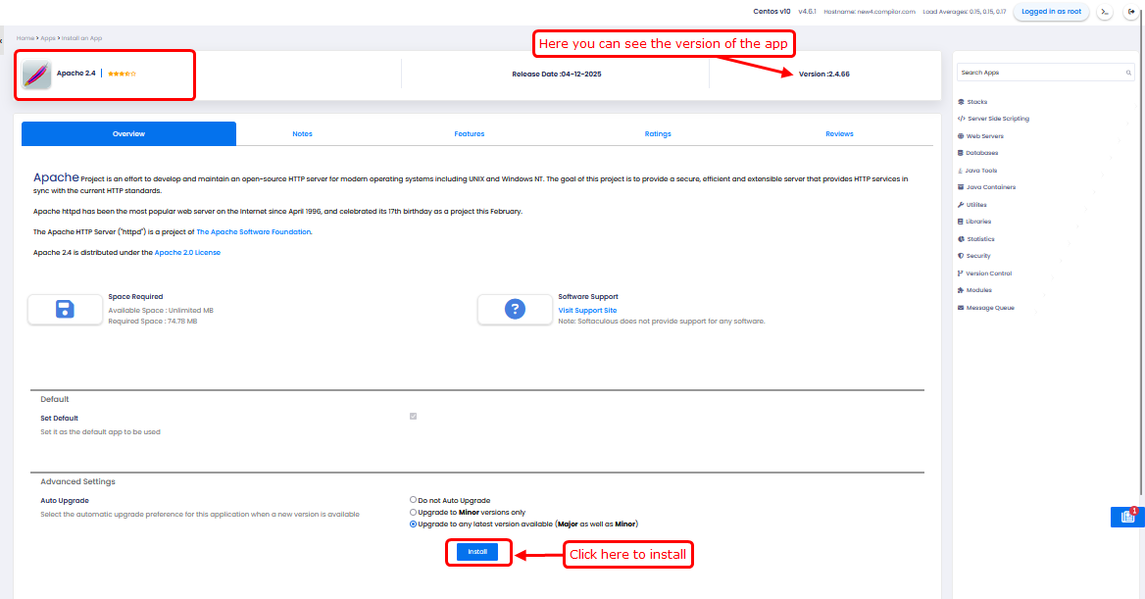Viewport: 1145px width, 599px height.
Task: Open the Reviews tab
Action: (839, 133)
